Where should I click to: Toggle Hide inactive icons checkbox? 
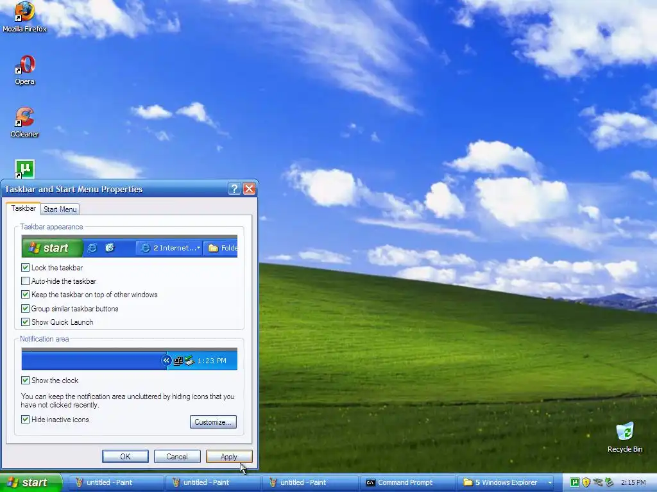click(x=25, y=419)
